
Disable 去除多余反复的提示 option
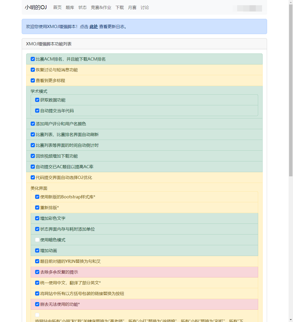click(37, 272)
